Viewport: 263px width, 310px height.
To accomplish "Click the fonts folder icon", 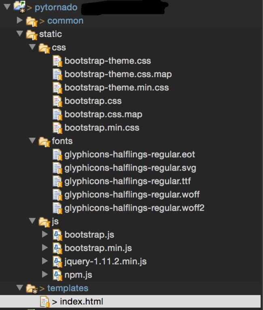I will click(45, 141).
